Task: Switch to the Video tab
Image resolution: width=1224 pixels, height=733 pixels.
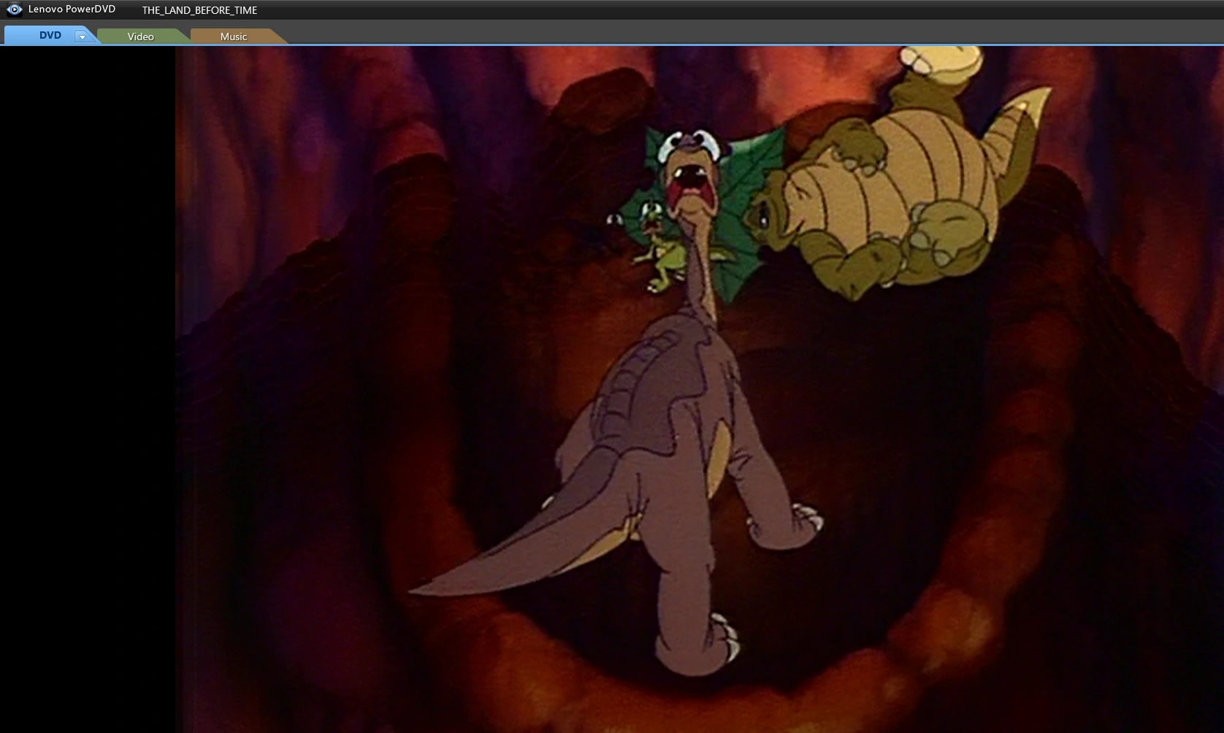Action: point(140,36)
